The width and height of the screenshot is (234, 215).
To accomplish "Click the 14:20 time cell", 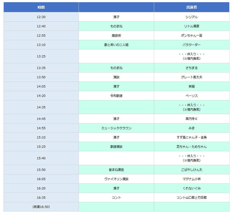I will click(x=41, y=96).
